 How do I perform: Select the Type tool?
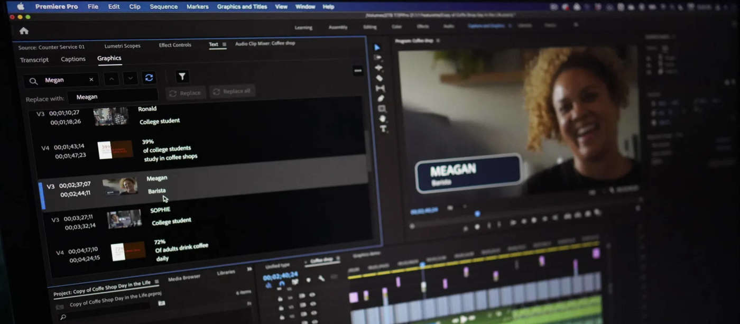(x=383, y=129)
